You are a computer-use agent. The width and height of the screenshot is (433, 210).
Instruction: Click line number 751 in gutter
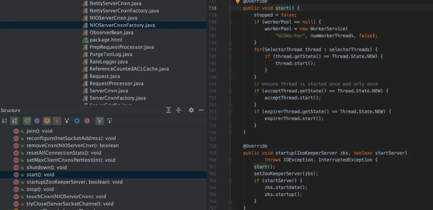pos(212,98)
